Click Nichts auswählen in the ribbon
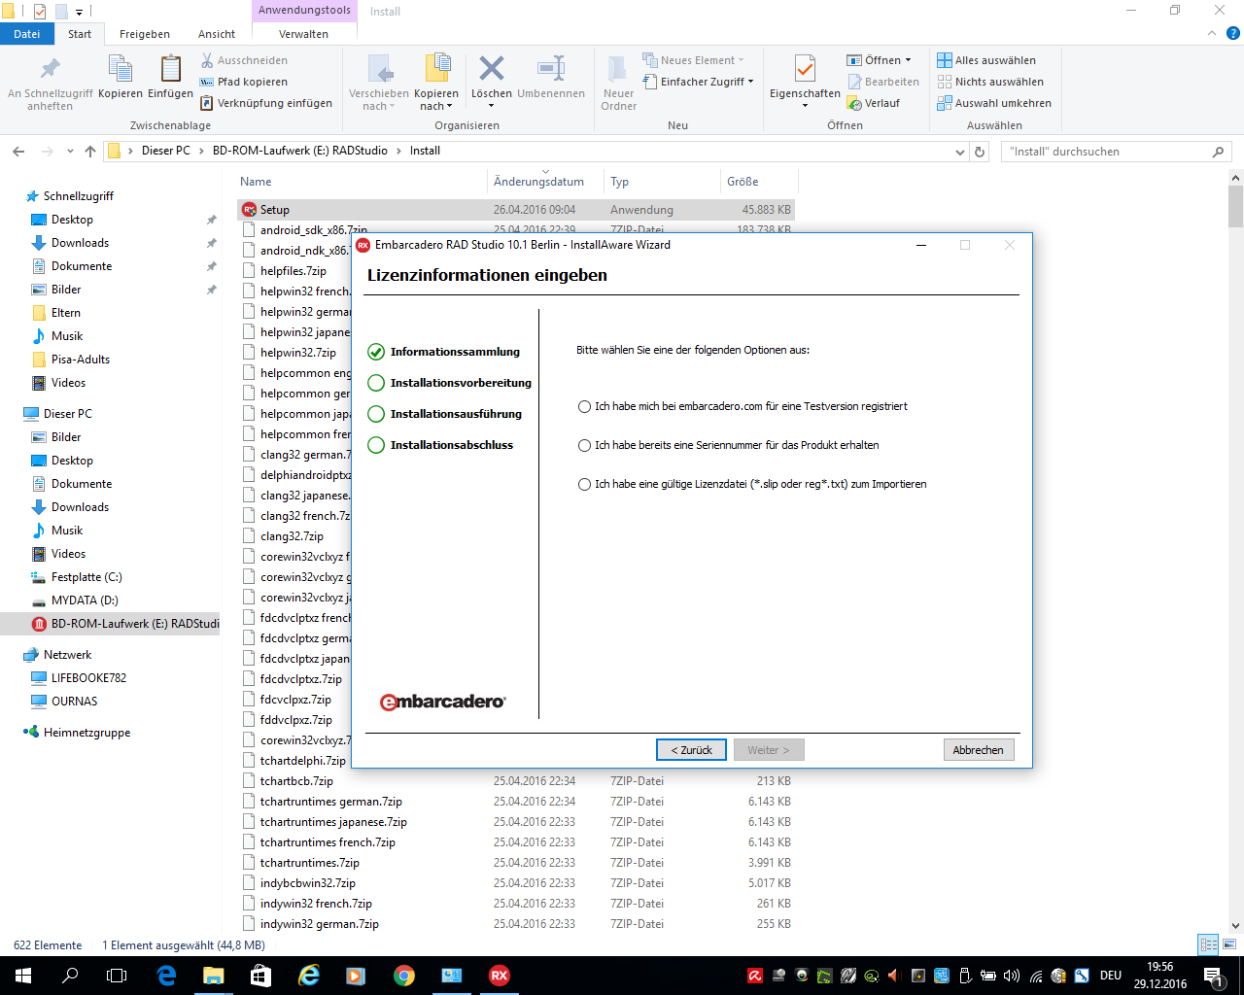This screenshot has width=1244, height=995. tap(990, 82)
